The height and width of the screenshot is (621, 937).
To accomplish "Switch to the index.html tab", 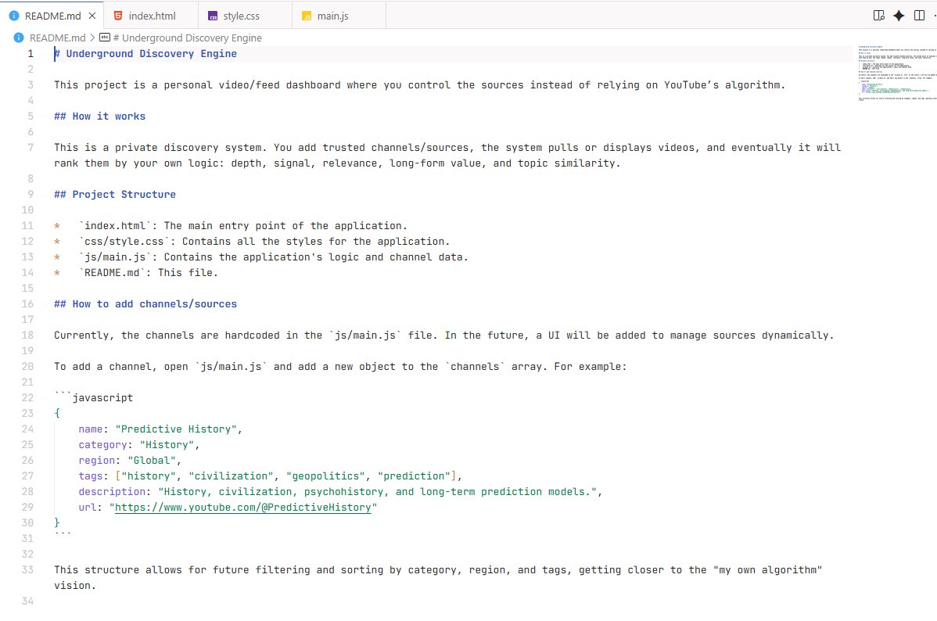I will (152, 16).
